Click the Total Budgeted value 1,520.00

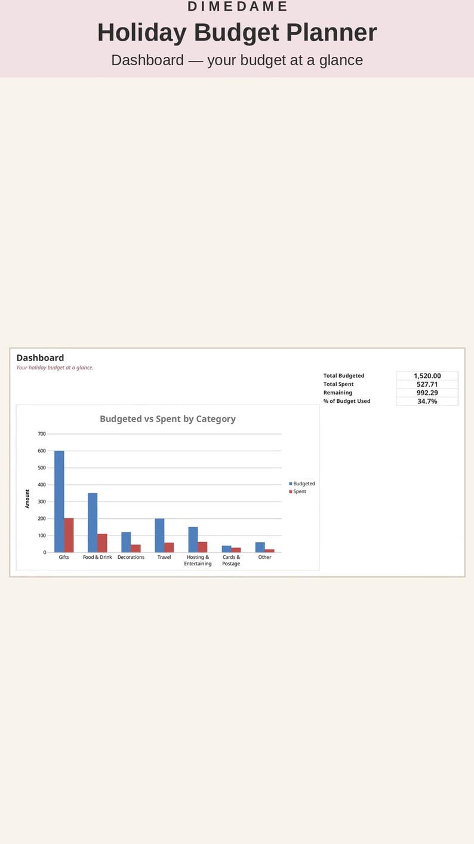(427, 376)
